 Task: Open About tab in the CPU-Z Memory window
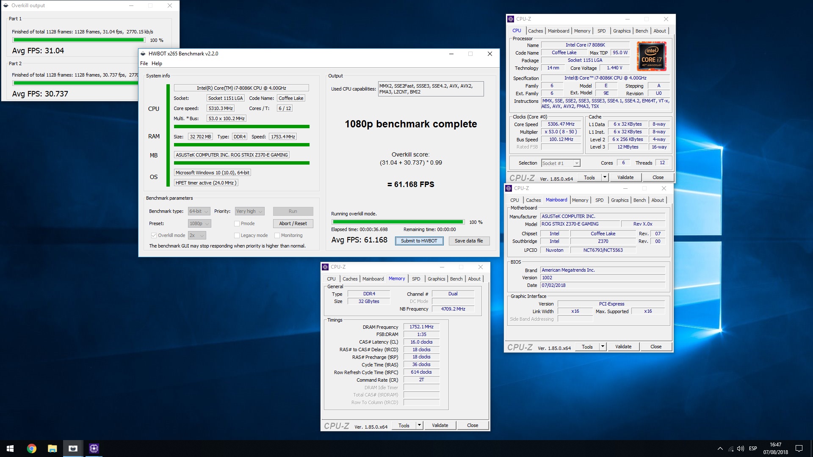(474, 279)
